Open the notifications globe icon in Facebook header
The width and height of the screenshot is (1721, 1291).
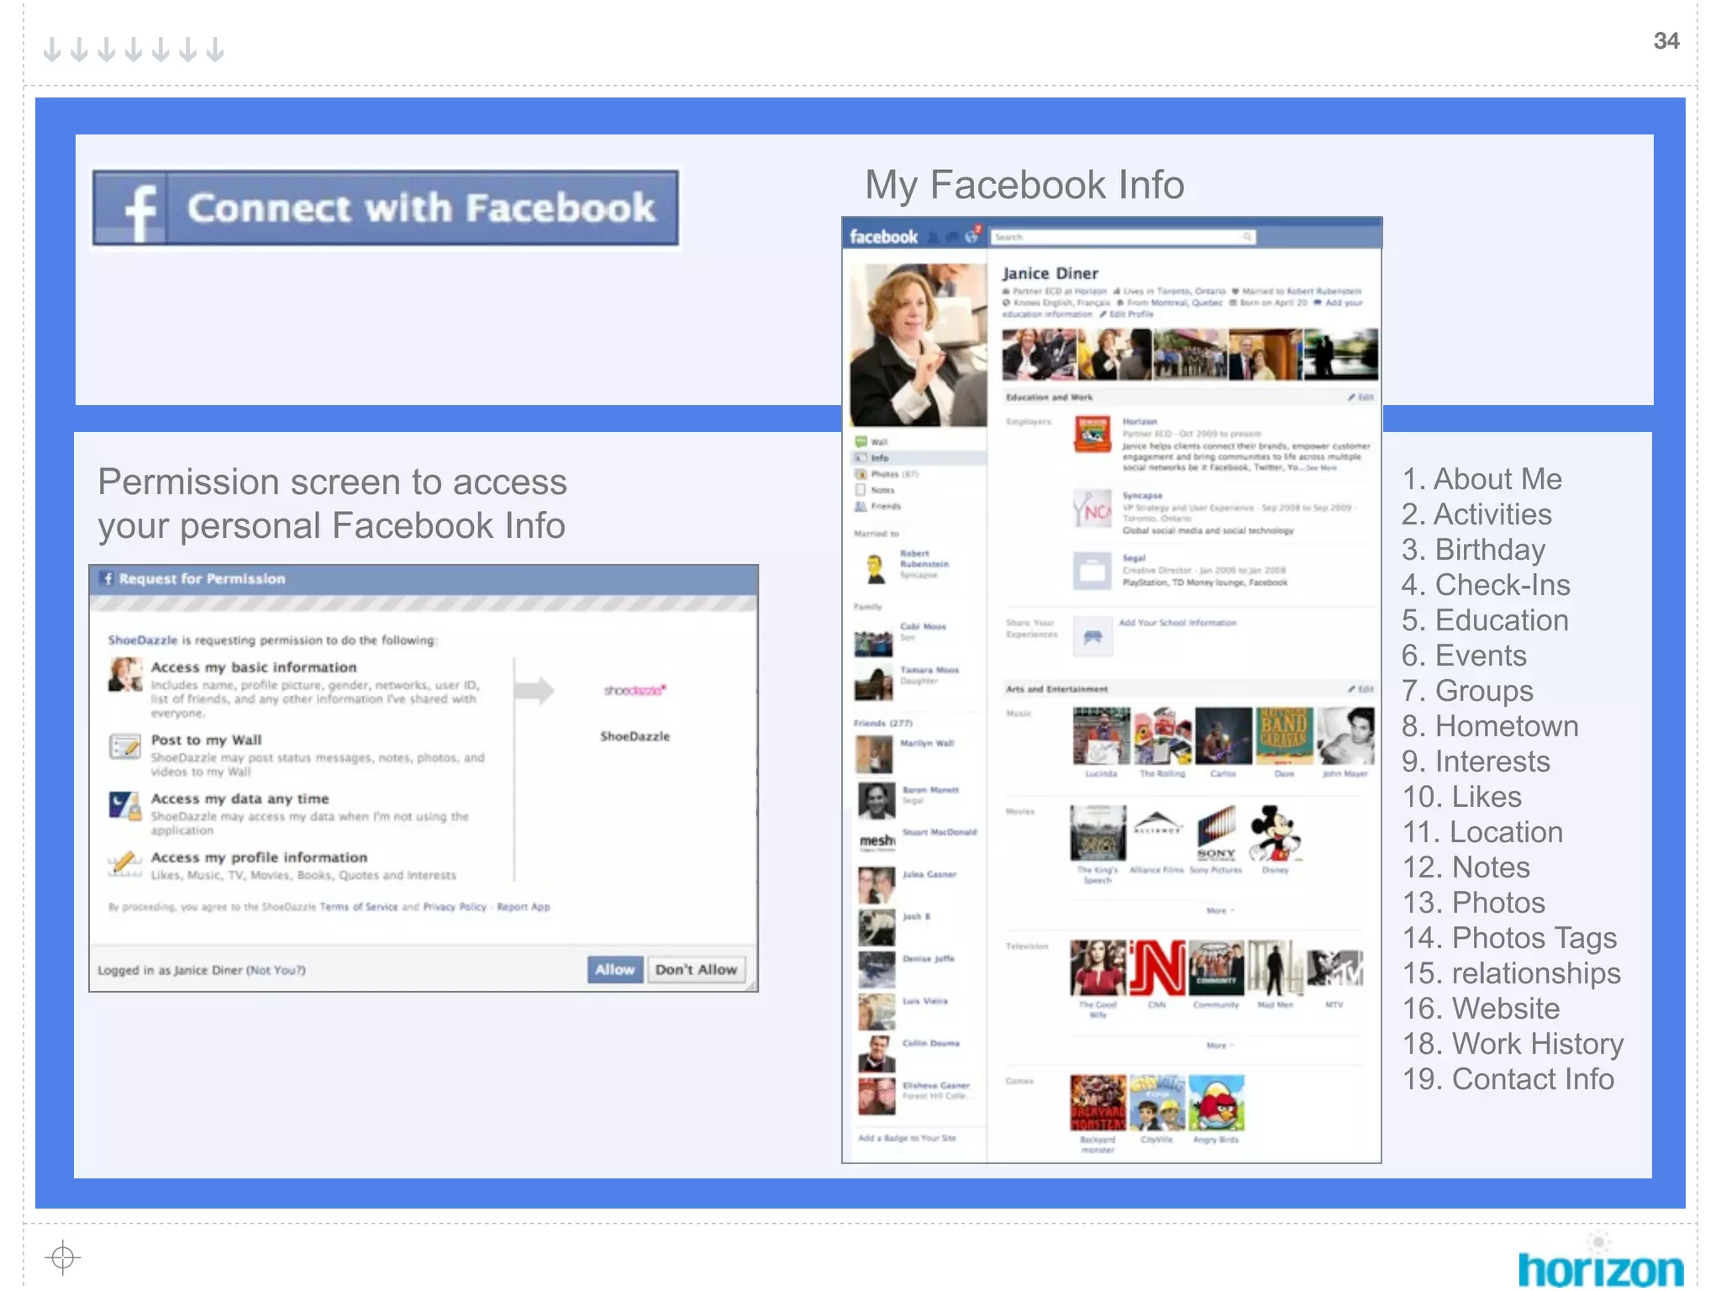973,236
